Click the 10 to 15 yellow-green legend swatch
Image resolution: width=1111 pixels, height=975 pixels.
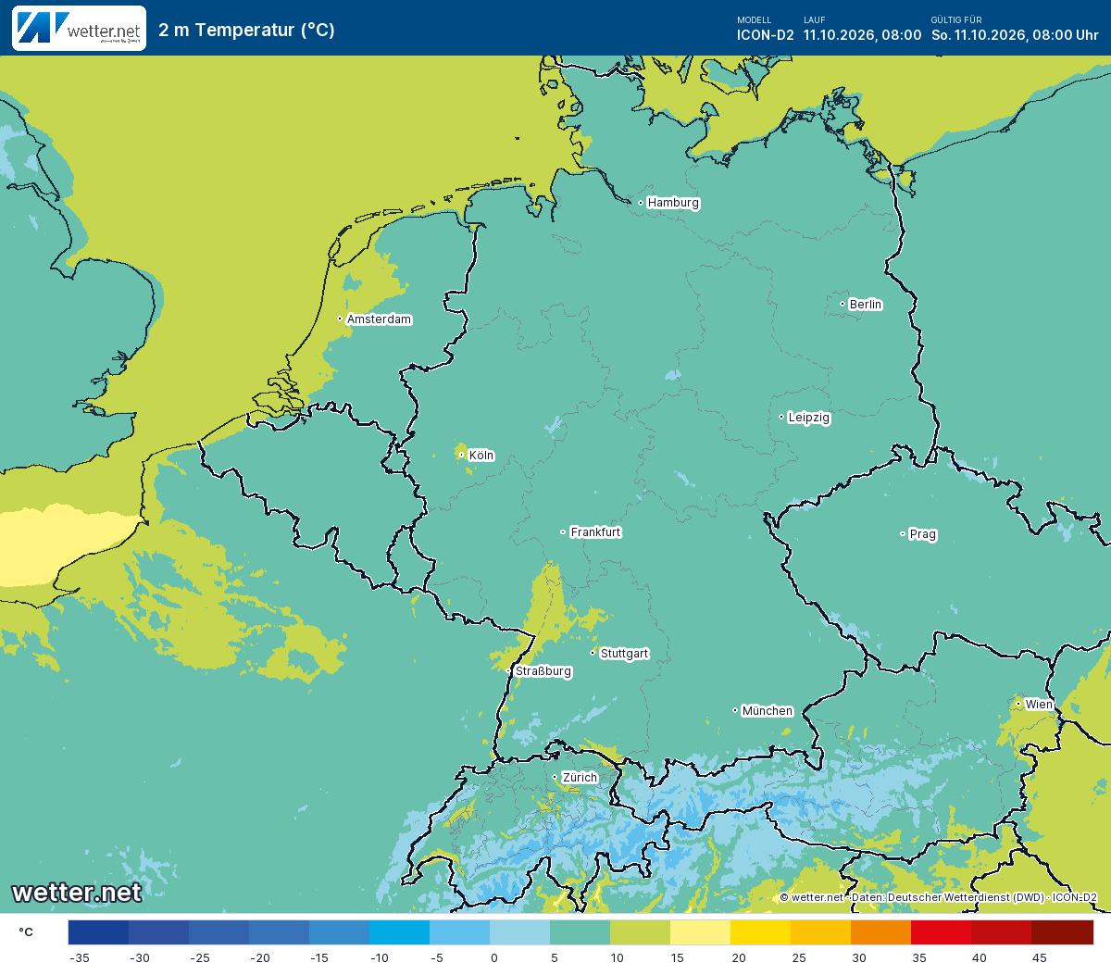coord(640,932)
